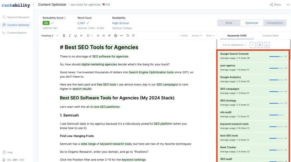Click the Share icon button

pyautogui.click(x=275, y=5)
